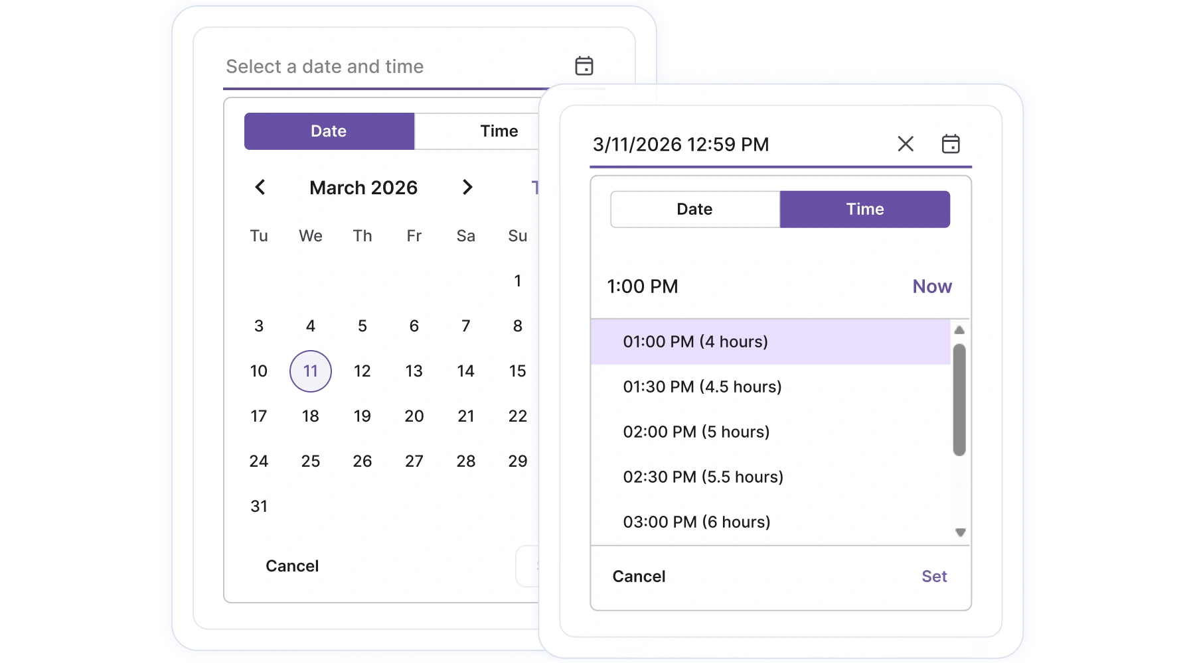1195x663 pixels.
Task: Confirm the time with the Set button
Action: click(x=934, y=576)
